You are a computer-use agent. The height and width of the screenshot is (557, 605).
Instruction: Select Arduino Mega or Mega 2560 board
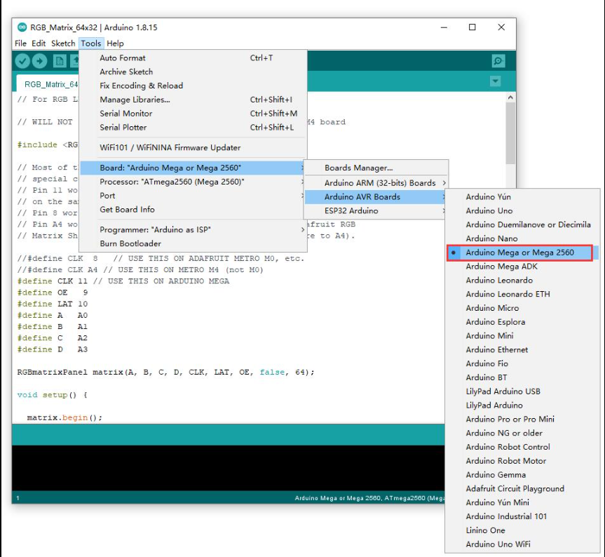click(x=522, y=253)
